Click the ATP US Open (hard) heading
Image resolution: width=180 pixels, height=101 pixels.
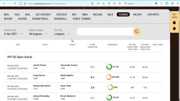point(20,57)
